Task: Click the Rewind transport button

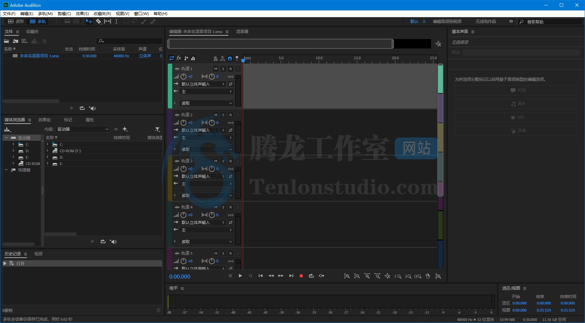Action: pyautogui.click(x=271, y=276)
